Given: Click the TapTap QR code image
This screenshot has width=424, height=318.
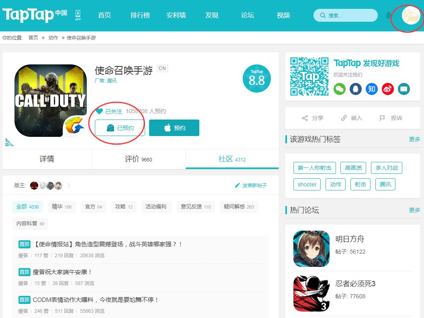Looking at the screenshot, I should pyautogui.click(x=309, y=76).
